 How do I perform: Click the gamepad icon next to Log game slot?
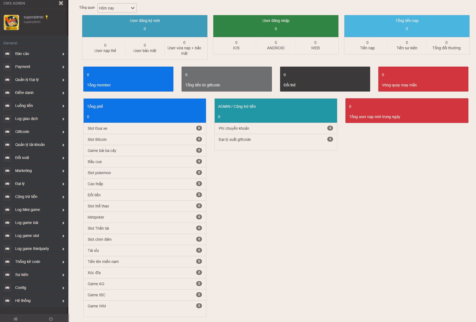pyautogui.click(x=7, y=236)
